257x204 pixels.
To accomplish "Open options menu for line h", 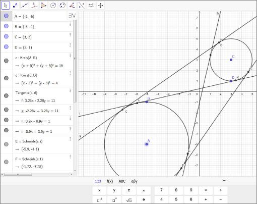I will click(70, 118).
